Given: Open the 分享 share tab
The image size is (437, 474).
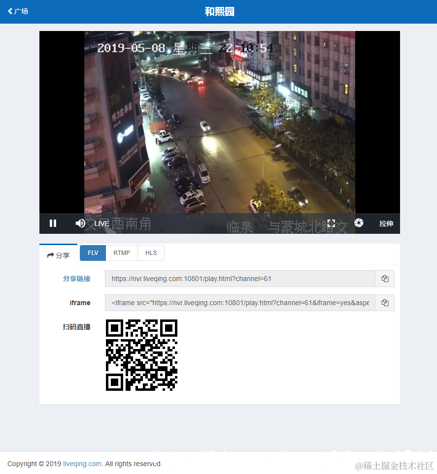Looking at the screenshot, I should pyautogui.click(x=59, y=255).
